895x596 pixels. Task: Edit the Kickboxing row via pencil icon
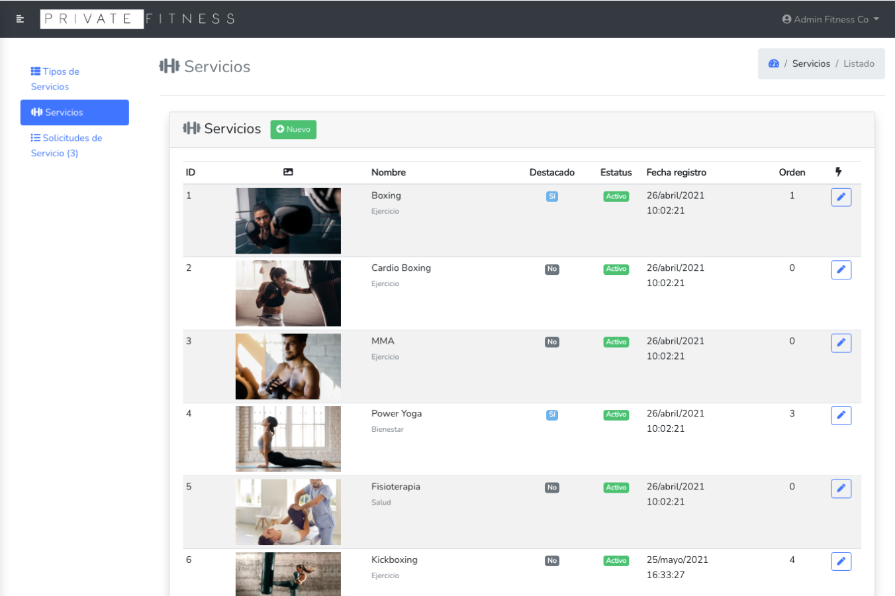pos(841,562)
